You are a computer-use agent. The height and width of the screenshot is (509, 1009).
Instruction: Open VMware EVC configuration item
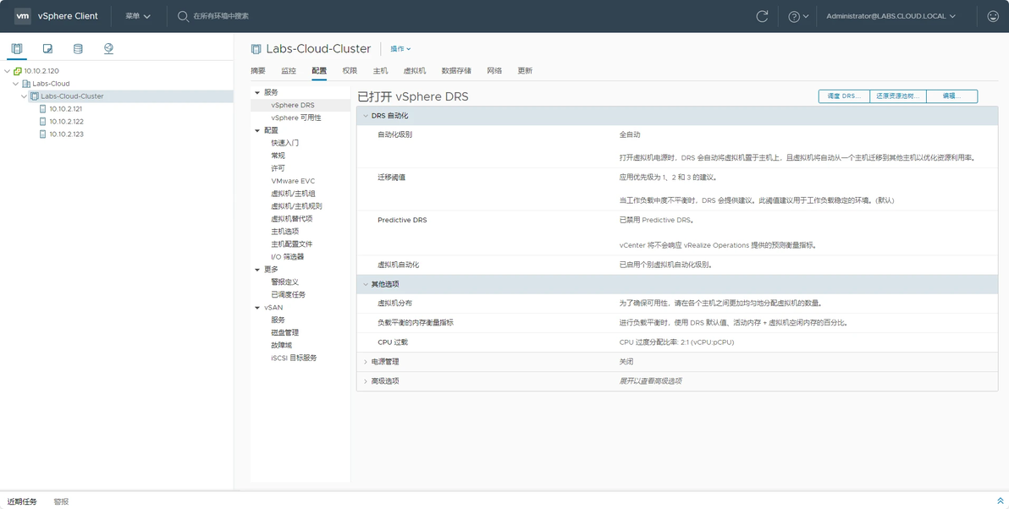(293, 181)
